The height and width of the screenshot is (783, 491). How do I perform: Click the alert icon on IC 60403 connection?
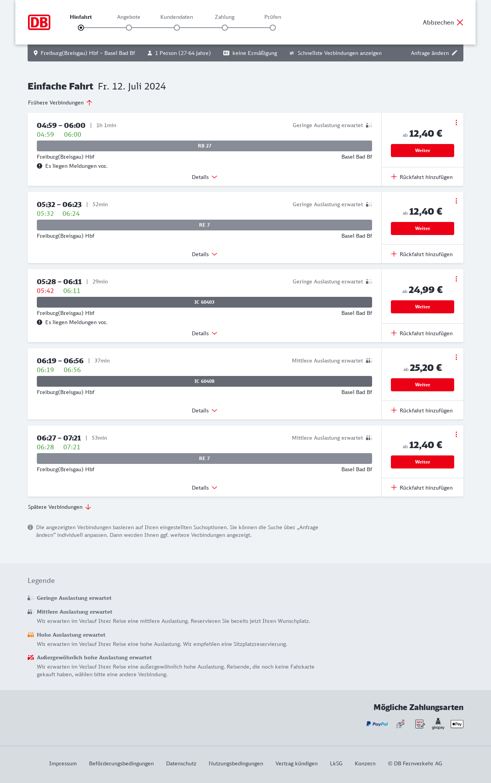pyautogui.click(x=40, y=322)
